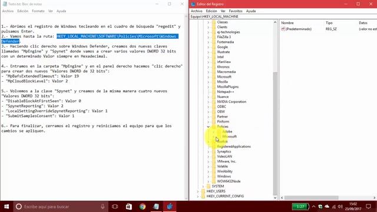Viewport: 377px width, 212px height.
Task: Click the registry tree vertical scrollbar thumb
Action: 275,134
